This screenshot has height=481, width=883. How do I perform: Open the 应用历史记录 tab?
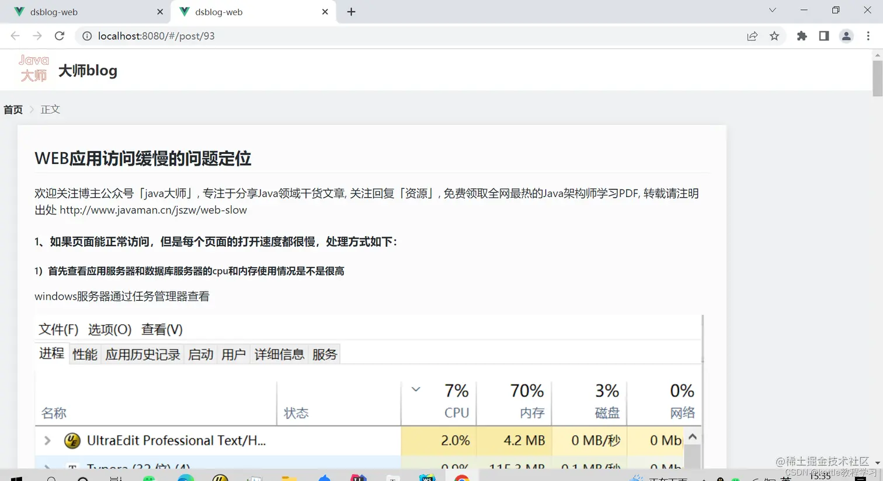[142, 354]
